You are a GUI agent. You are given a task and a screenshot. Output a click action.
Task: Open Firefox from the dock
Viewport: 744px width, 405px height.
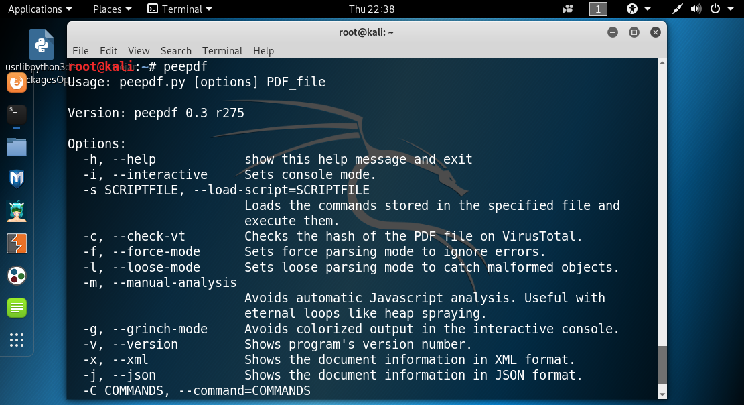(x=17, y=82)
